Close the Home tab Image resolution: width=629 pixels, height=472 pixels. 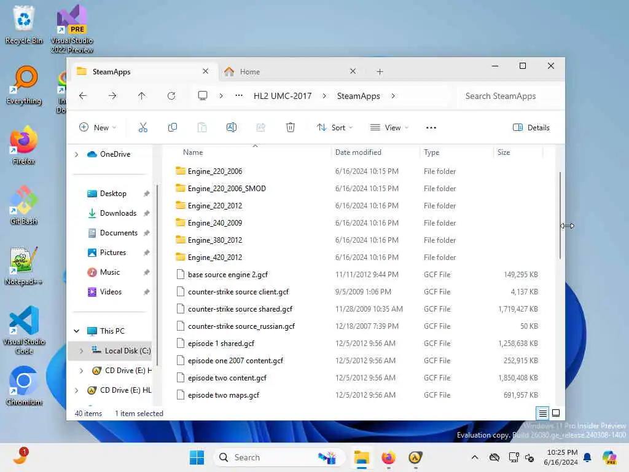(x=353, y=71)
